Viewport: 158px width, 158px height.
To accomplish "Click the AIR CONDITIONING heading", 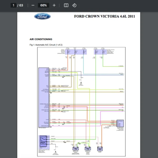I will click(41, 39).
